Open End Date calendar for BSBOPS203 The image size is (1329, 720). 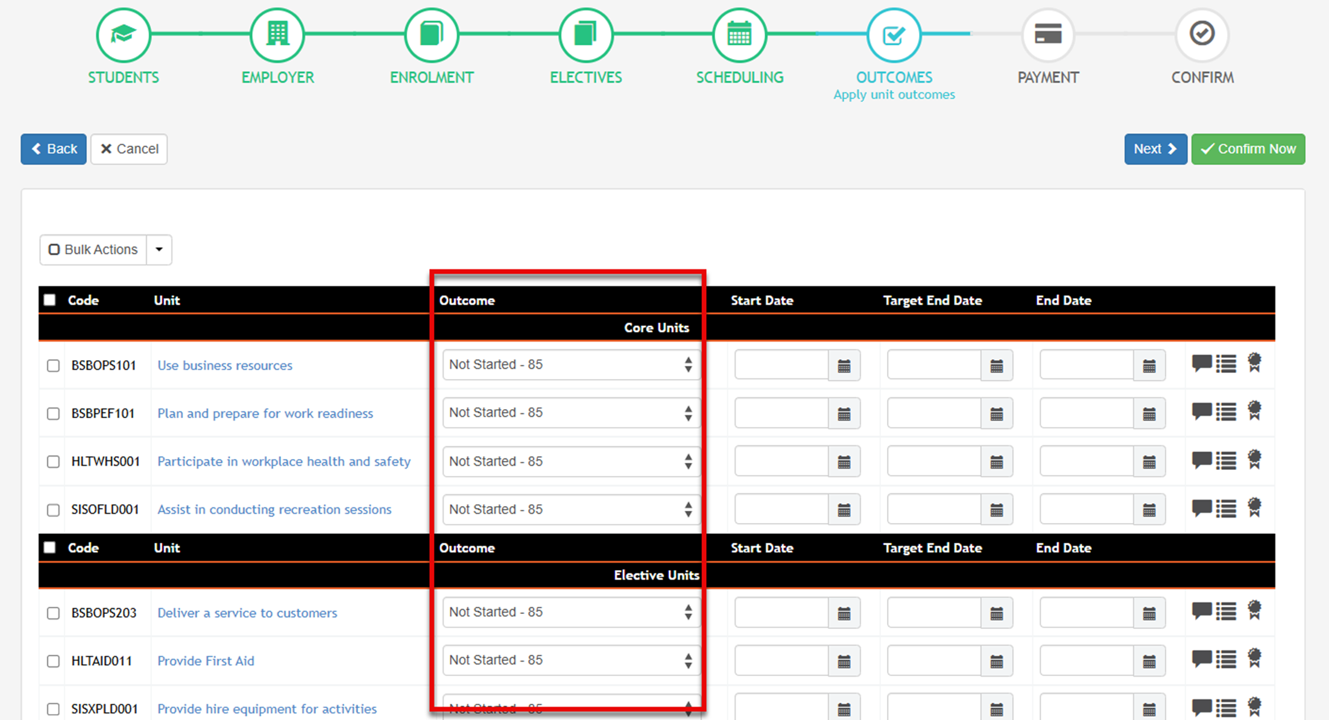click(1149, 613)
